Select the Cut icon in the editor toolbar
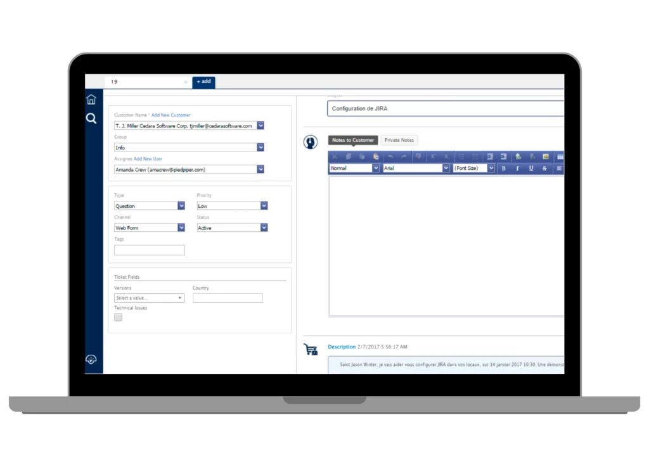 [x=335, y=157]
